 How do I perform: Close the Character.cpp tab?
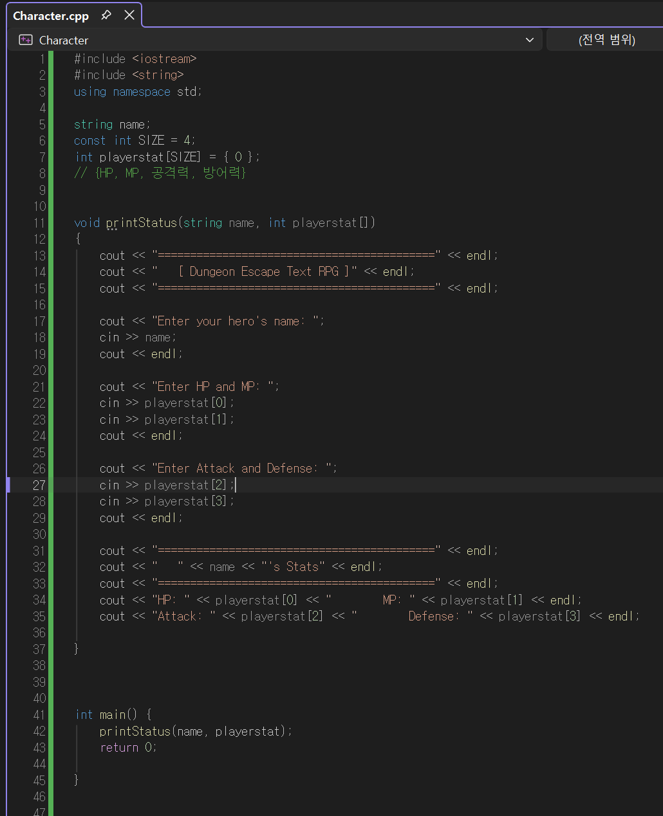click(x=129, y=15)
